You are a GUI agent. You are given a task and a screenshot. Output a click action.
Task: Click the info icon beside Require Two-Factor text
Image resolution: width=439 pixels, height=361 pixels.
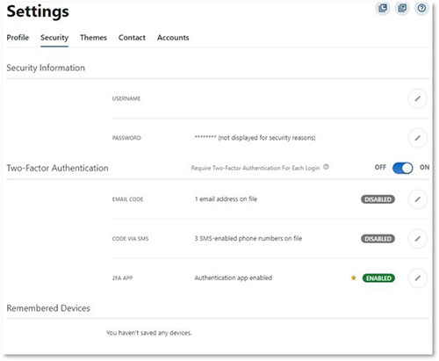(326, 167)
